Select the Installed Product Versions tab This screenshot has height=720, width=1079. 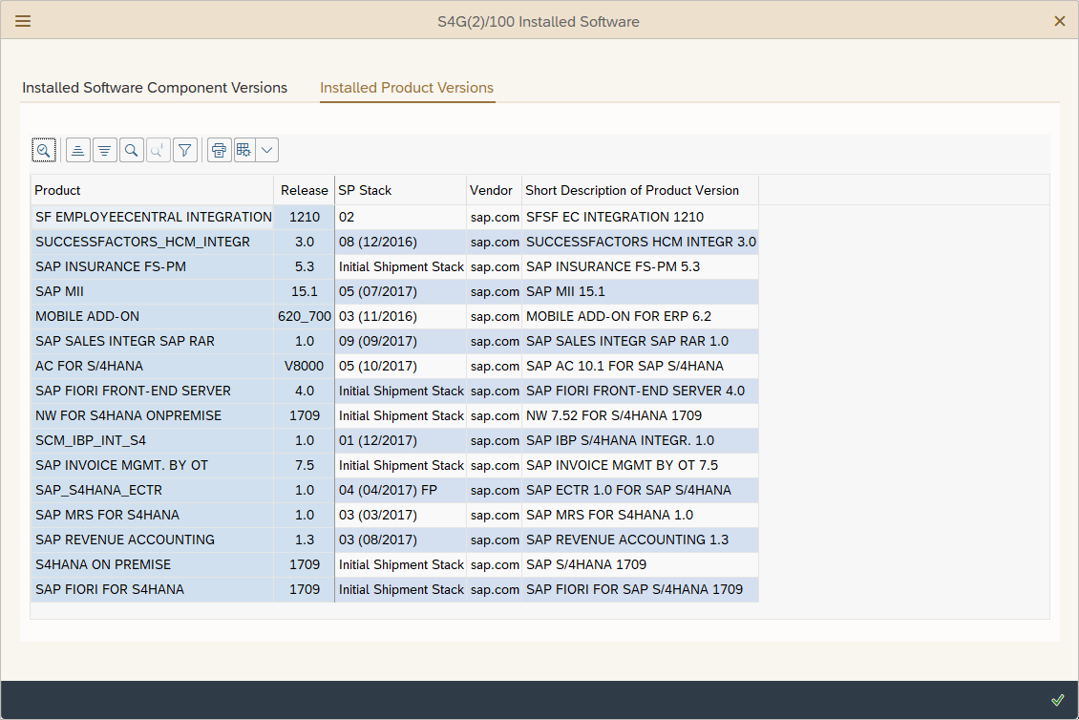tap(407, 88)
